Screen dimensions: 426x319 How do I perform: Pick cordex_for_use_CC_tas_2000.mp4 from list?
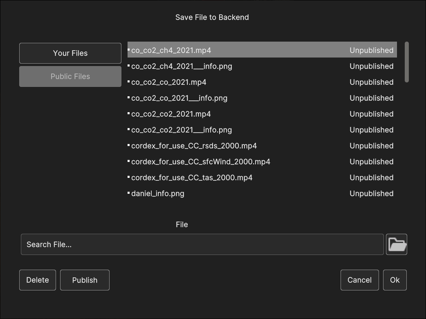point(262,177)
